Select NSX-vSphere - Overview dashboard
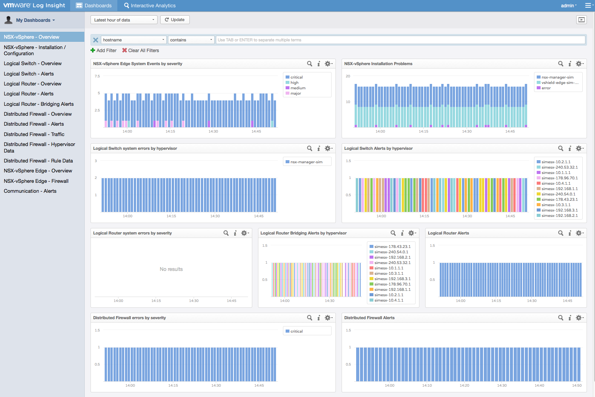The width and height of the screenshot is (595, 397). pyautogui.click(x=42, y=37)
